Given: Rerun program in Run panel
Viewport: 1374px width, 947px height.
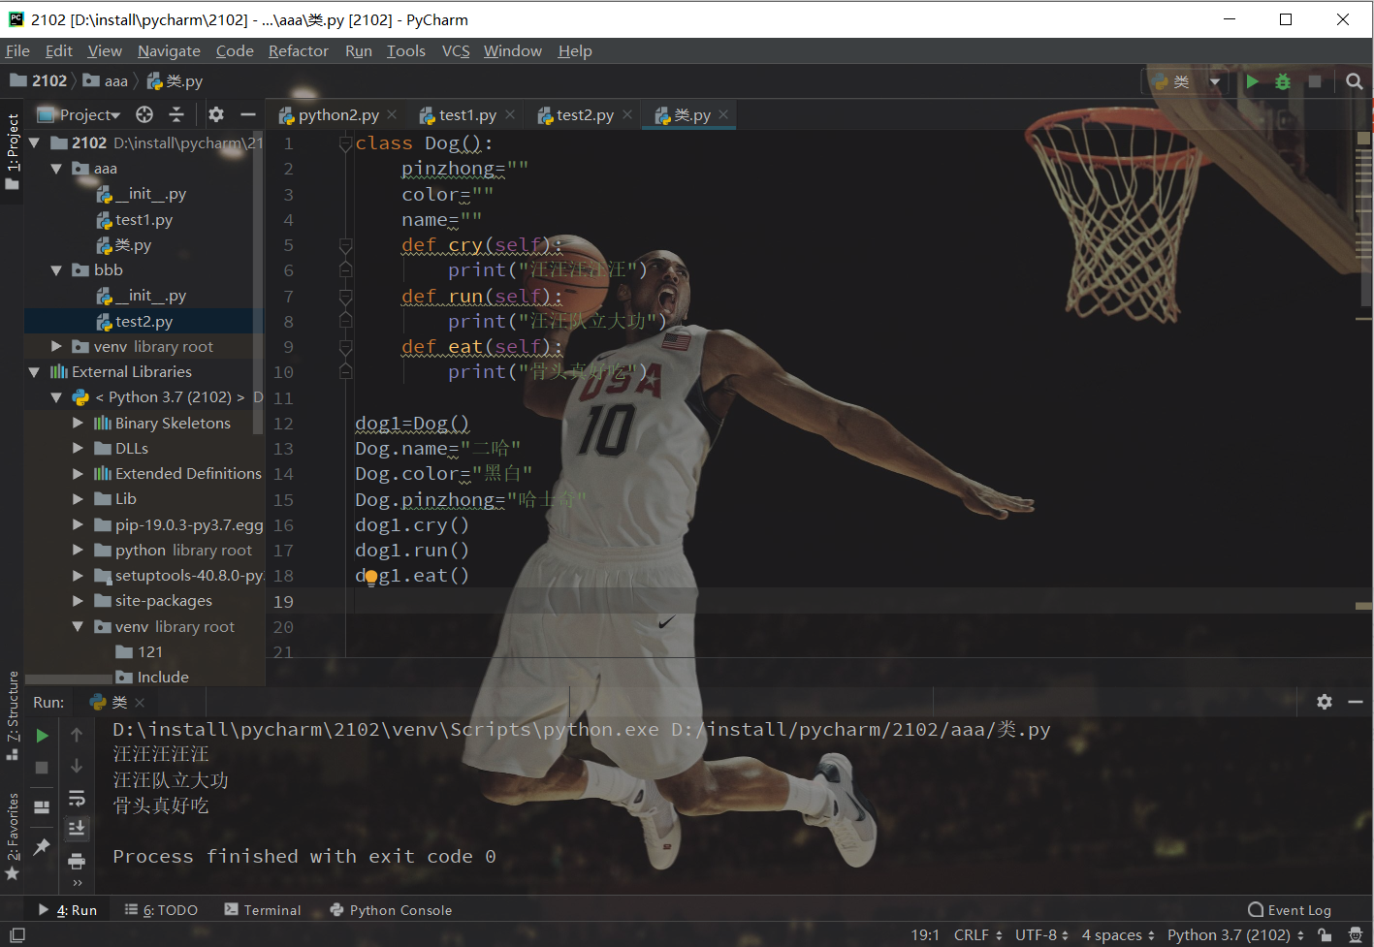Looking at the screenshot, I should tap(42, 736).
